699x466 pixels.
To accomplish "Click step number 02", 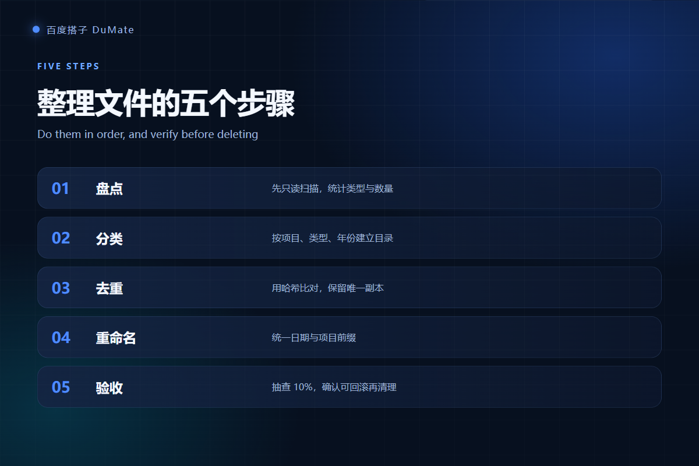I will pyautogui.click(x=61, y=238).
